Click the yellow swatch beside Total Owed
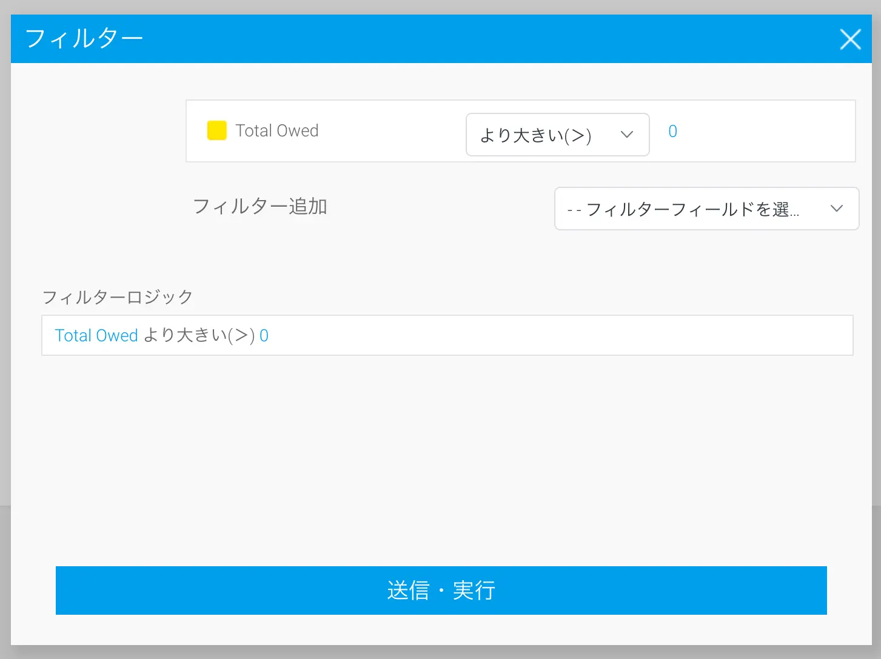This screenshot has height=659, width=881. tap(216, 130)
